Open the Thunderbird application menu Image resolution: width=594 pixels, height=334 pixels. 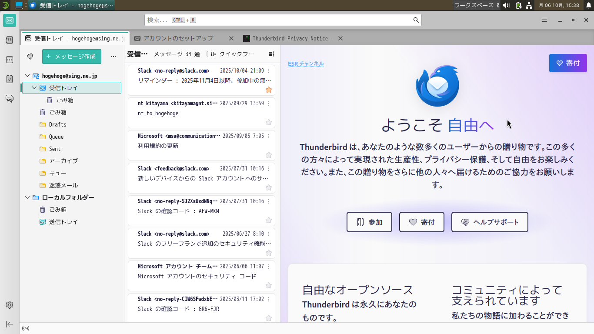tap(544, 20)
